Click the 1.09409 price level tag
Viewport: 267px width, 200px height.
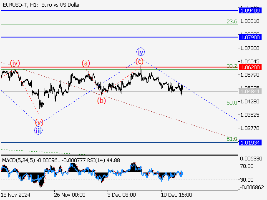pos(251,10)
